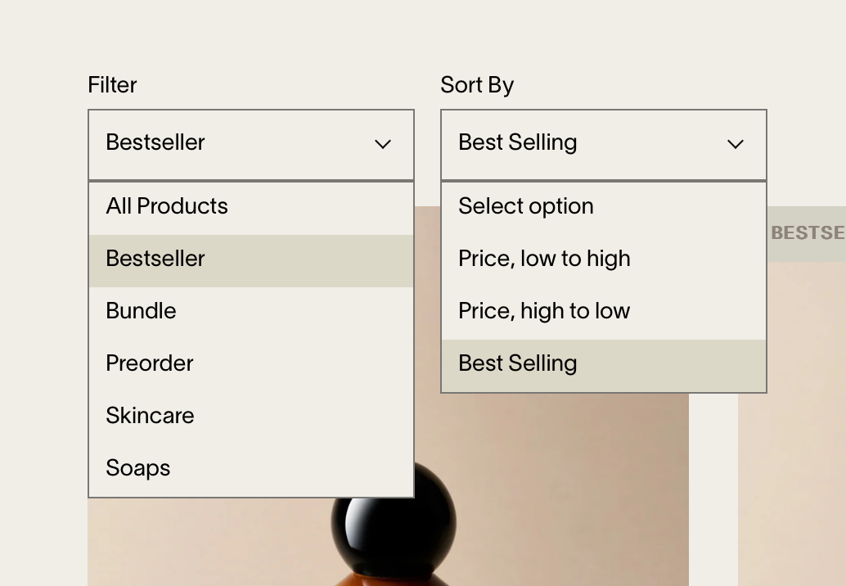Image resolution: width=846 pixels, height=586 pixels.
Task: Click the partially visible BESTSE badge
Action: [808, 233]
